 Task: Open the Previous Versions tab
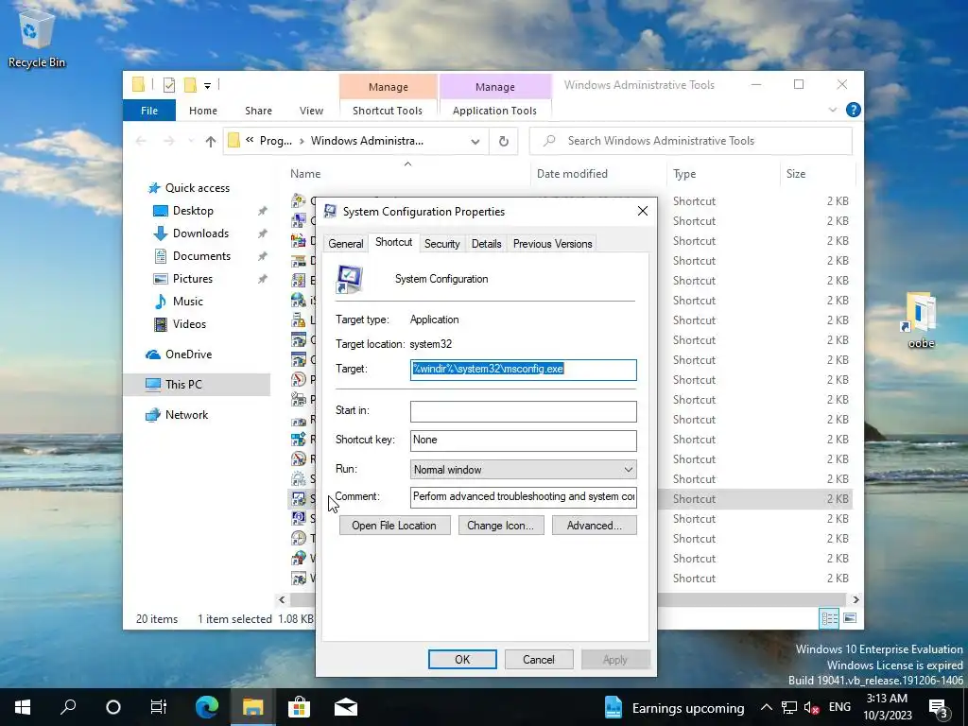552,244
